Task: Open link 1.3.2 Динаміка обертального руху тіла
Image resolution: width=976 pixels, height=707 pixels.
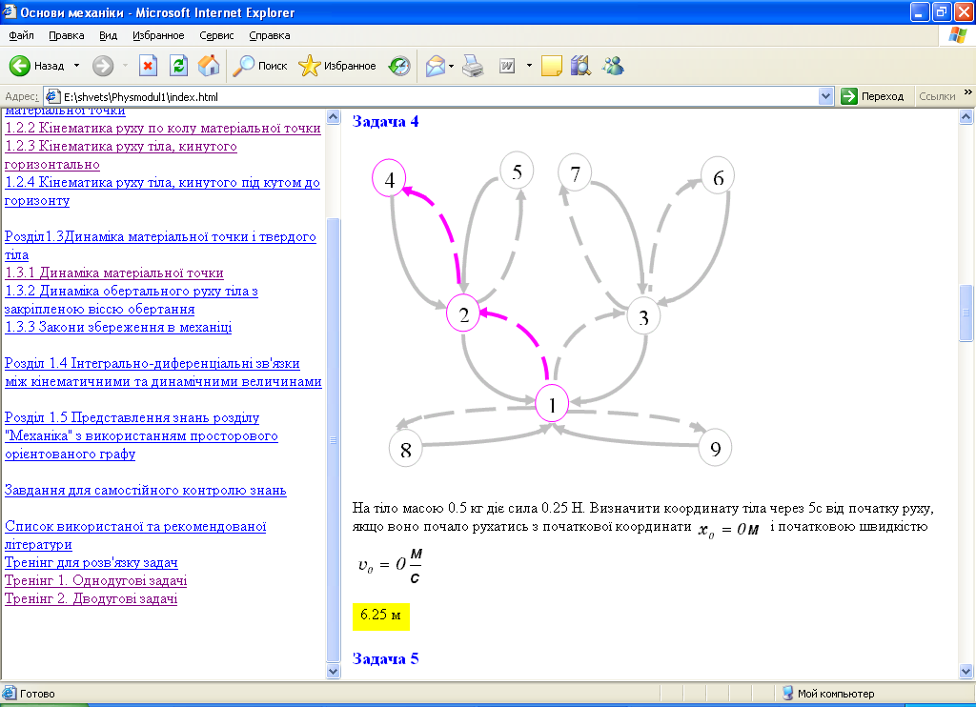Action: coord(132,299)
